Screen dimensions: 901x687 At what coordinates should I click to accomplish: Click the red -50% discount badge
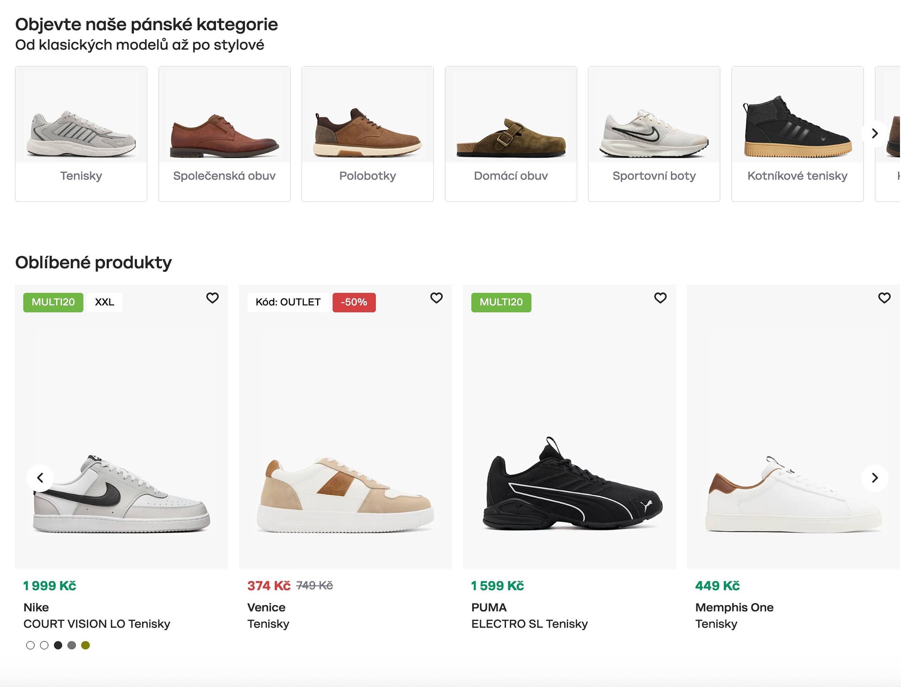pos(354,302)
